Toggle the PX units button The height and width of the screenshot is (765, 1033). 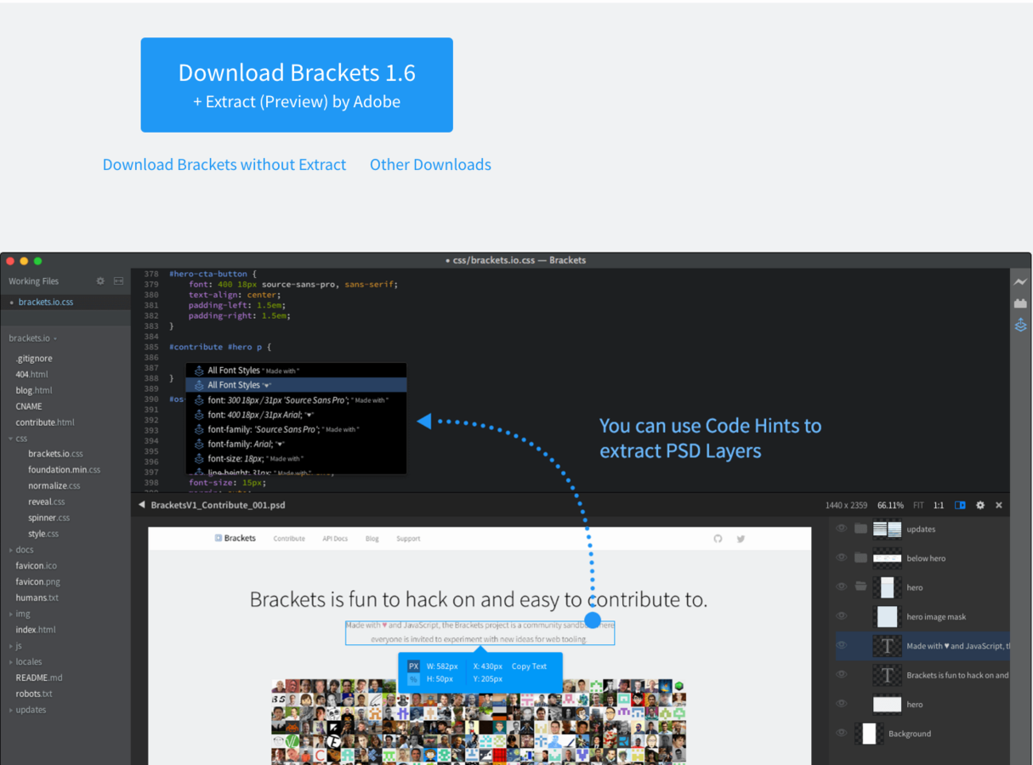(x=413, y=666)
